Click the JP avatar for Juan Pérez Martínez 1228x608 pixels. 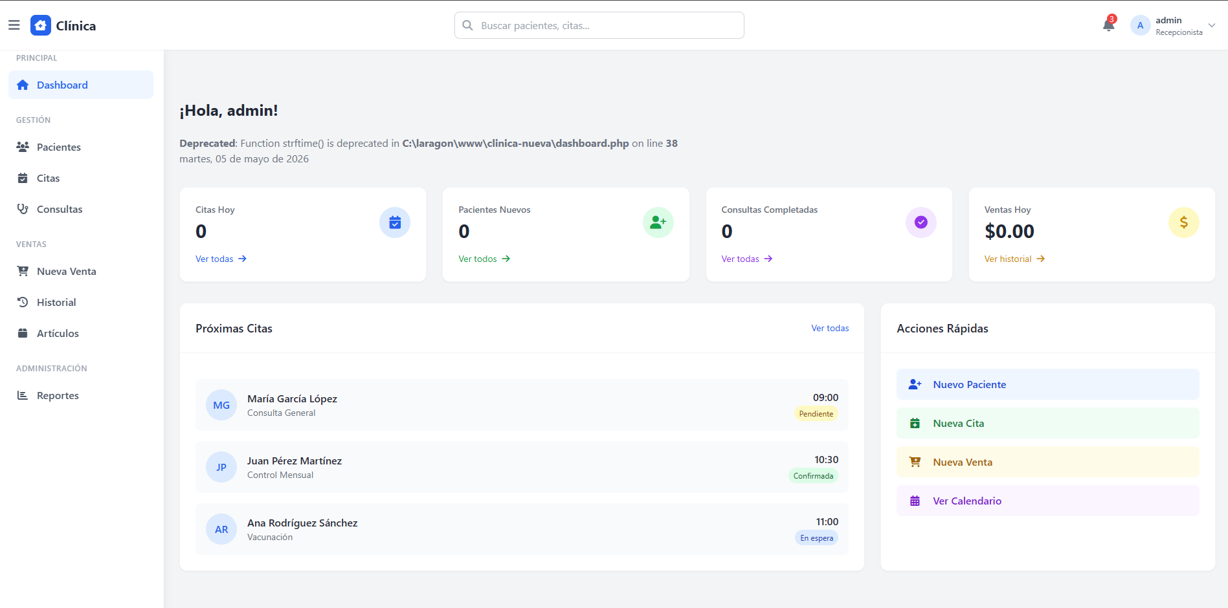[x=221, y=467]
